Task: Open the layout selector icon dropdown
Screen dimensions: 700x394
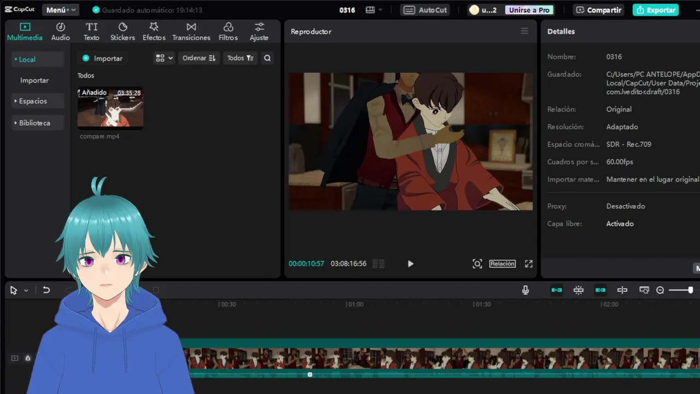Action: pyautogui.click(x=374, y=10)
